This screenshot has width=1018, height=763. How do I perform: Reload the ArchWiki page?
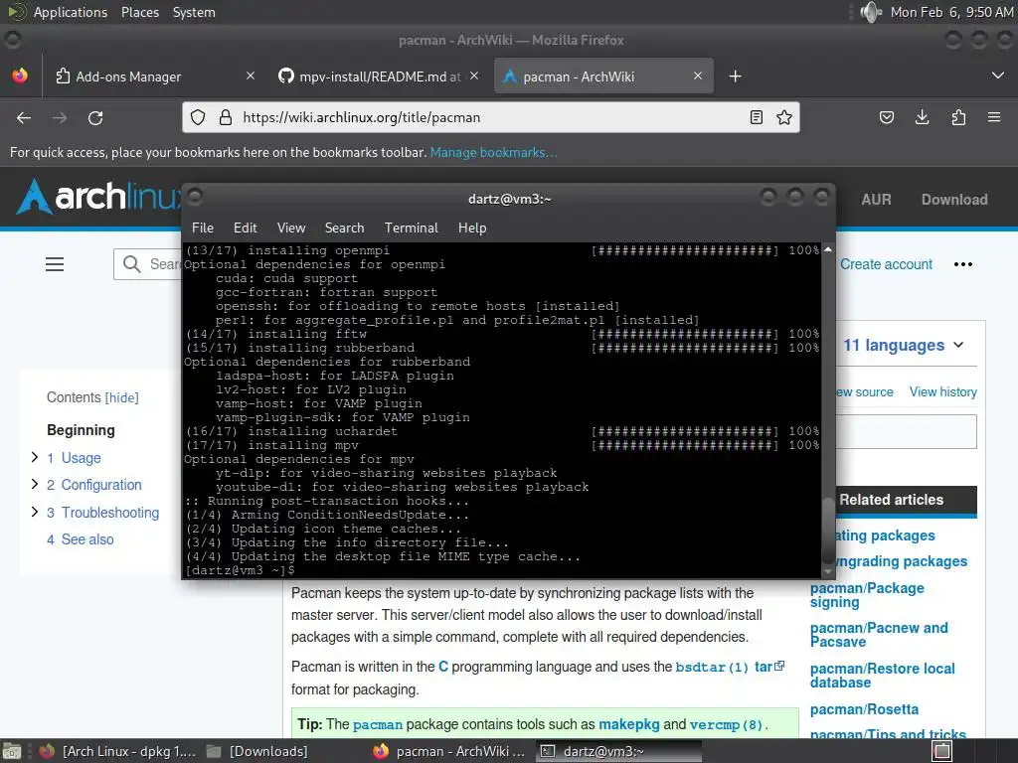95,117
